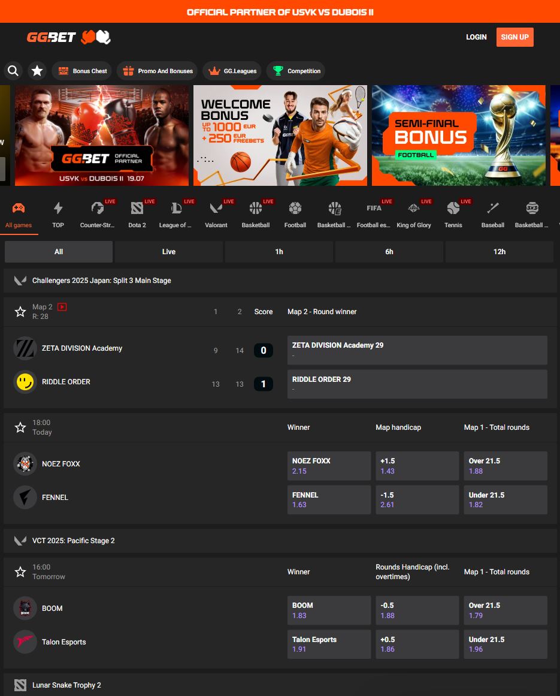Switch to the 12h filter tab

tap(500, 252)
